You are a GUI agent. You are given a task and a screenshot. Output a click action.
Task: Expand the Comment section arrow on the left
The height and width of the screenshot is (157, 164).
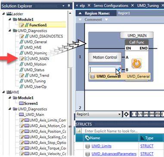tap(80, 19)
